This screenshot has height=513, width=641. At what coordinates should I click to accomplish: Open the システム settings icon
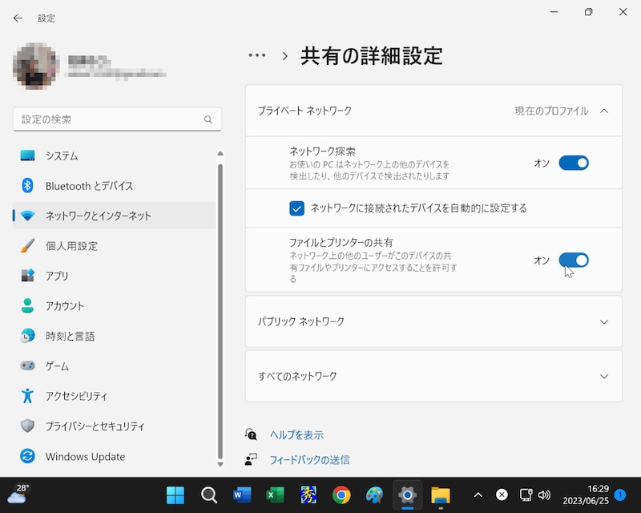tap(28, 156)
